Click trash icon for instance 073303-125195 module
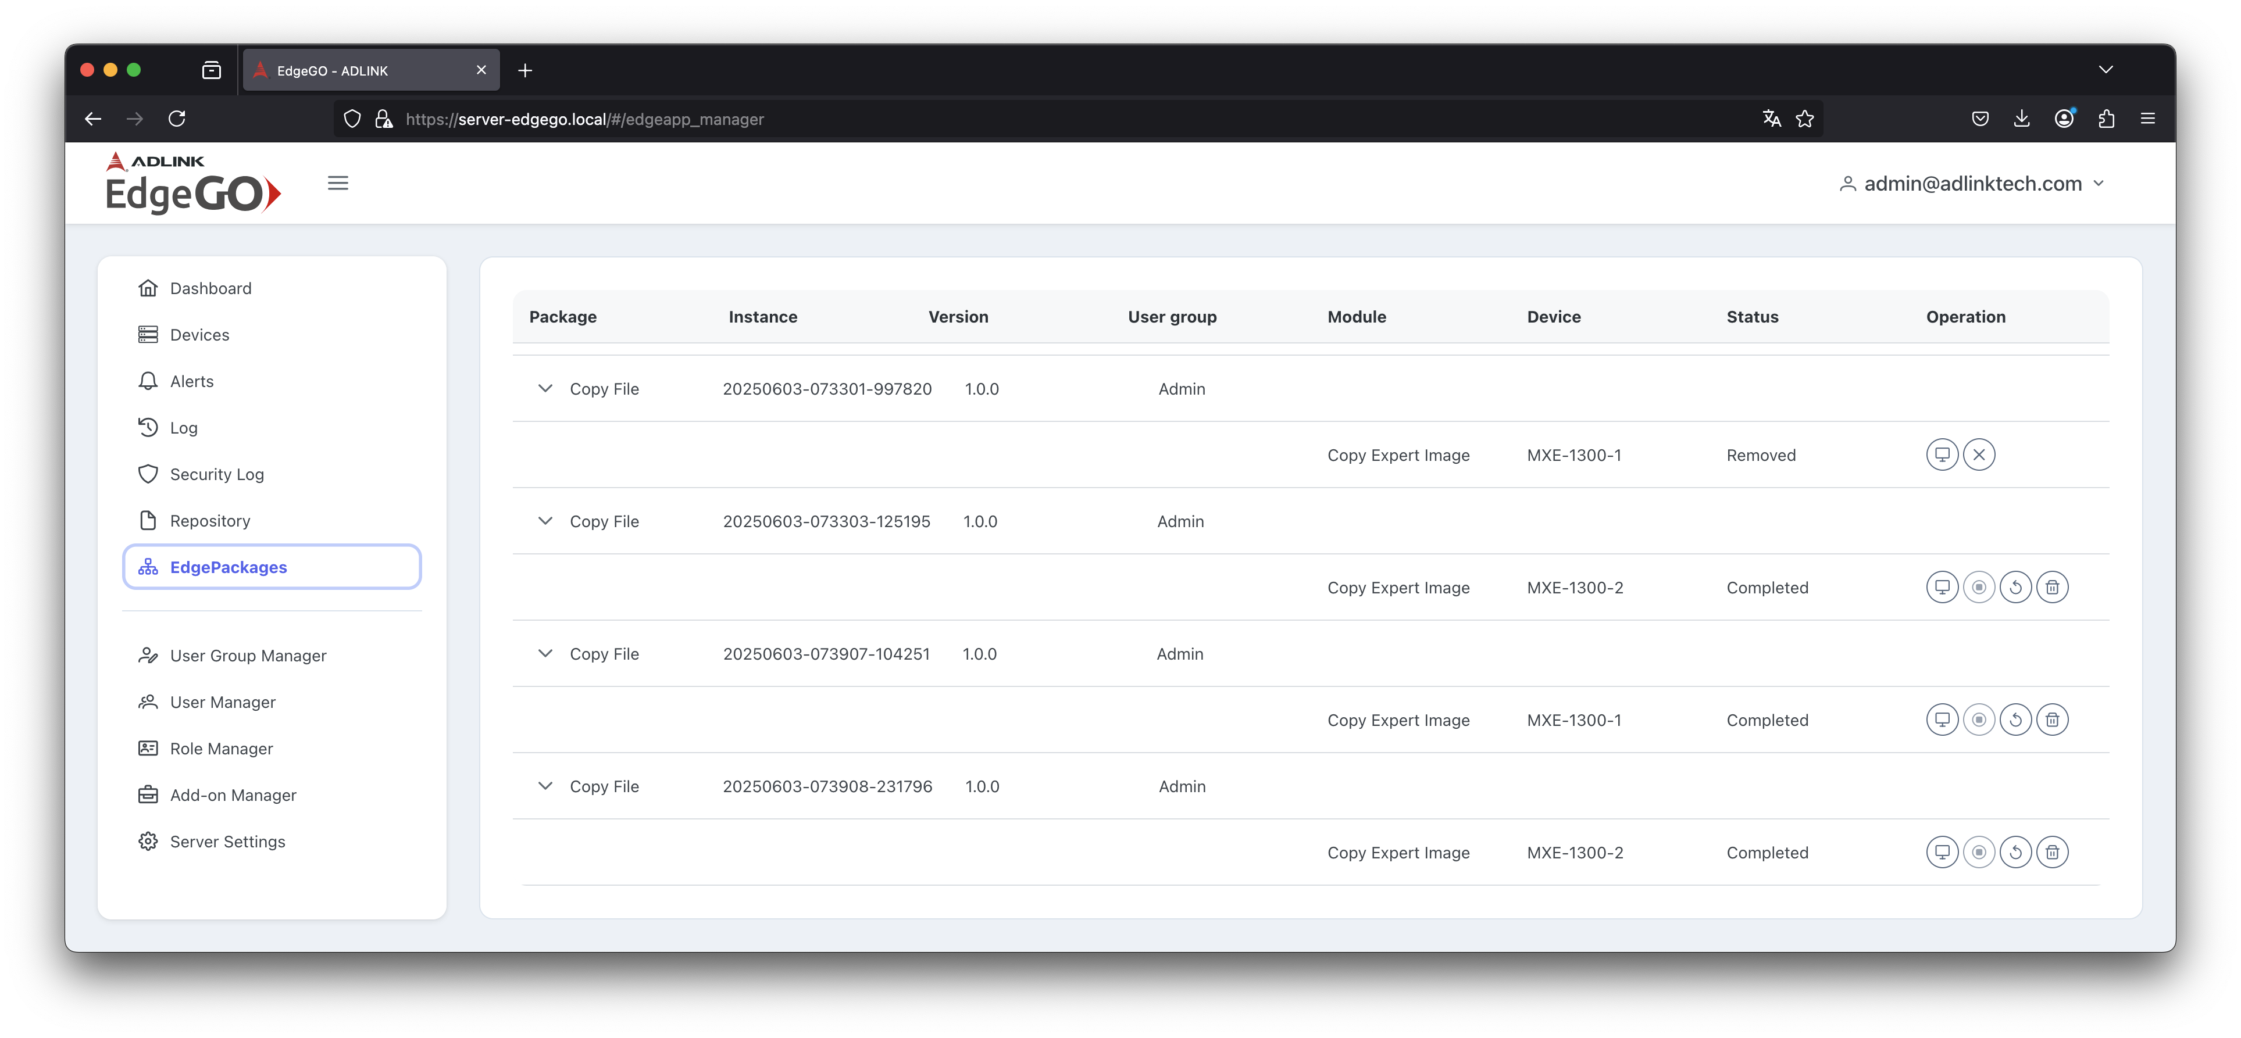Screen dimensions: 2241x1038 [2052, 588]
